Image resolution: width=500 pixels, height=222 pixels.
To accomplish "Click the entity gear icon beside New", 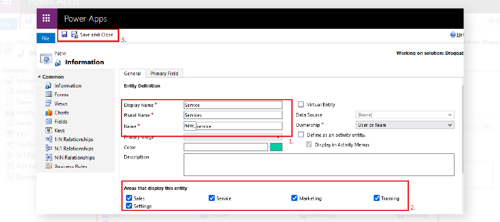I will [46, 59].
